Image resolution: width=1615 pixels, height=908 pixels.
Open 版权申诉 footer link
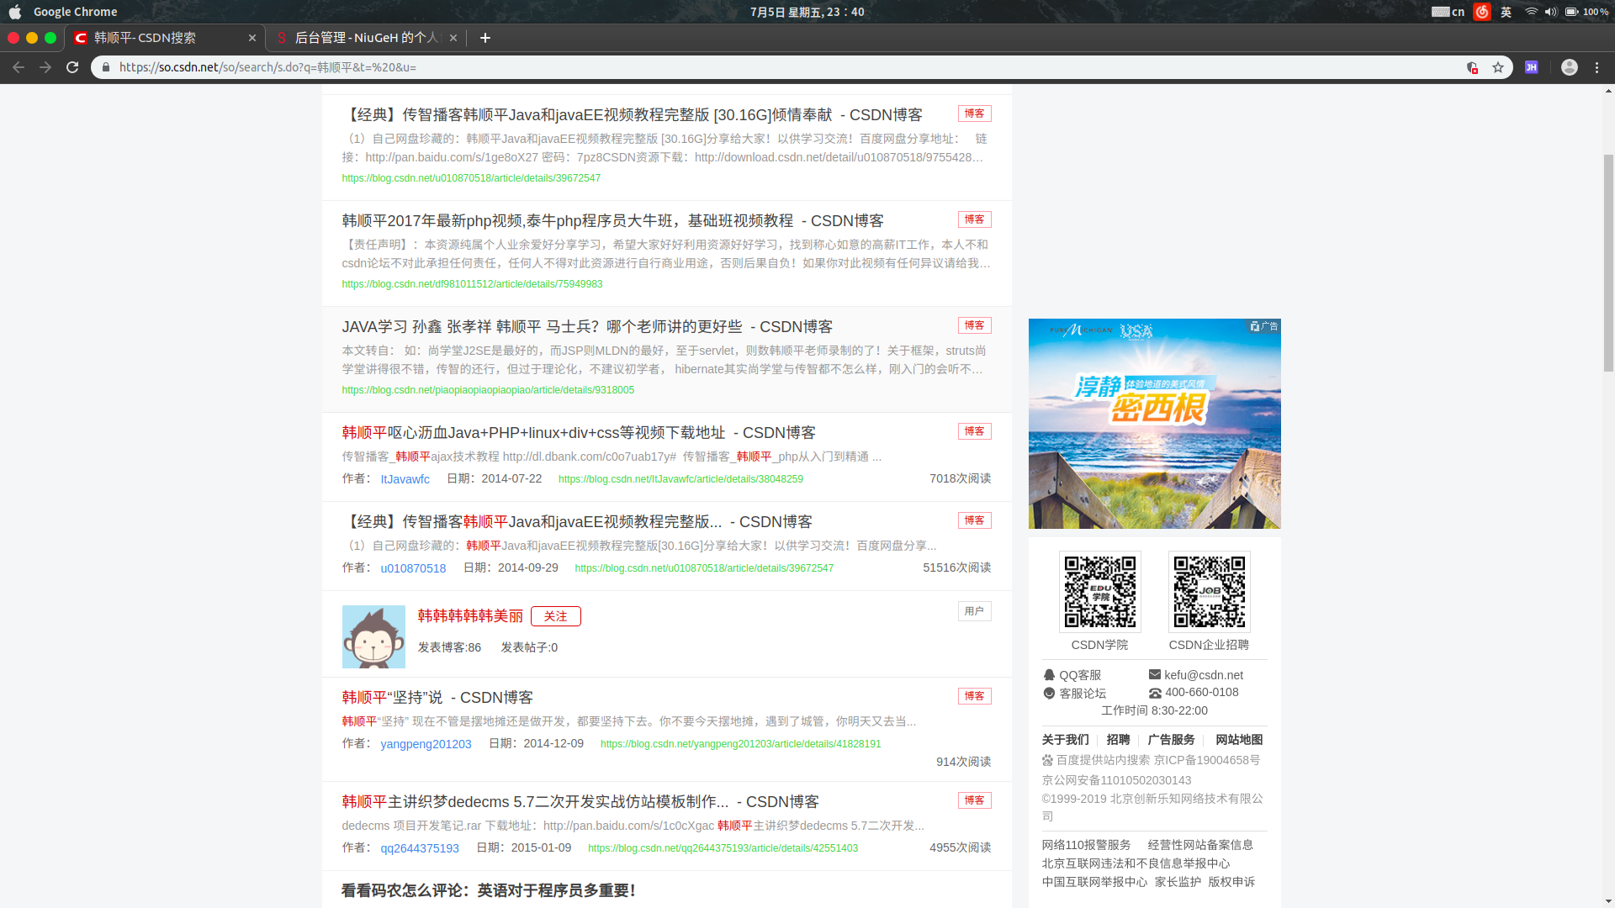click(1231, 882)
